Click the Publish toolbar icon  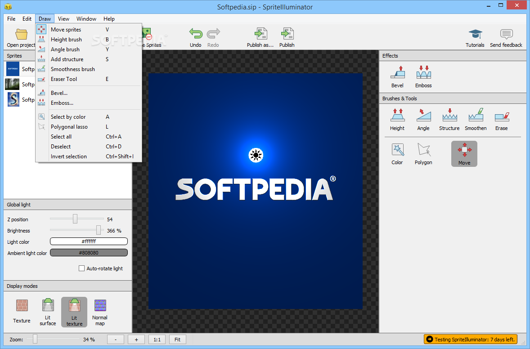point(287,34)
